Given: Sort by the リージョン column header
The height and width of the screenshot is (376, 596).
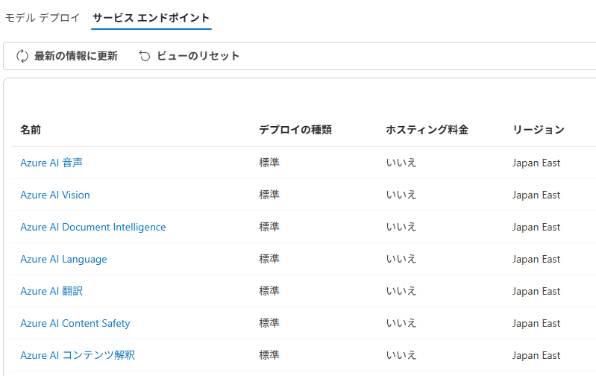Looking at the screenshot, I should 539,130.
